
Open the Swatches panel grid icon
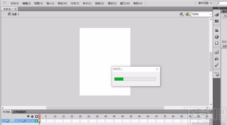pyautogui.click(x=217, y=21)
